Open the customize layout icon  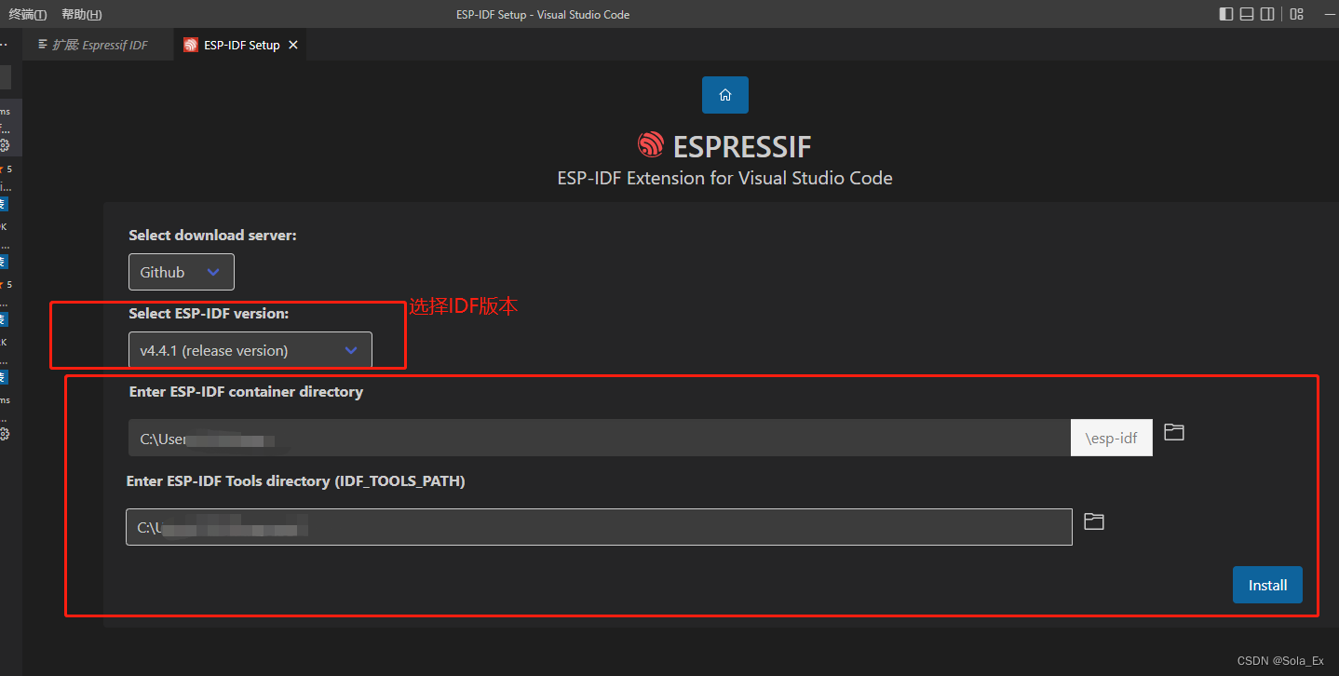click(x=1297, y=14)
